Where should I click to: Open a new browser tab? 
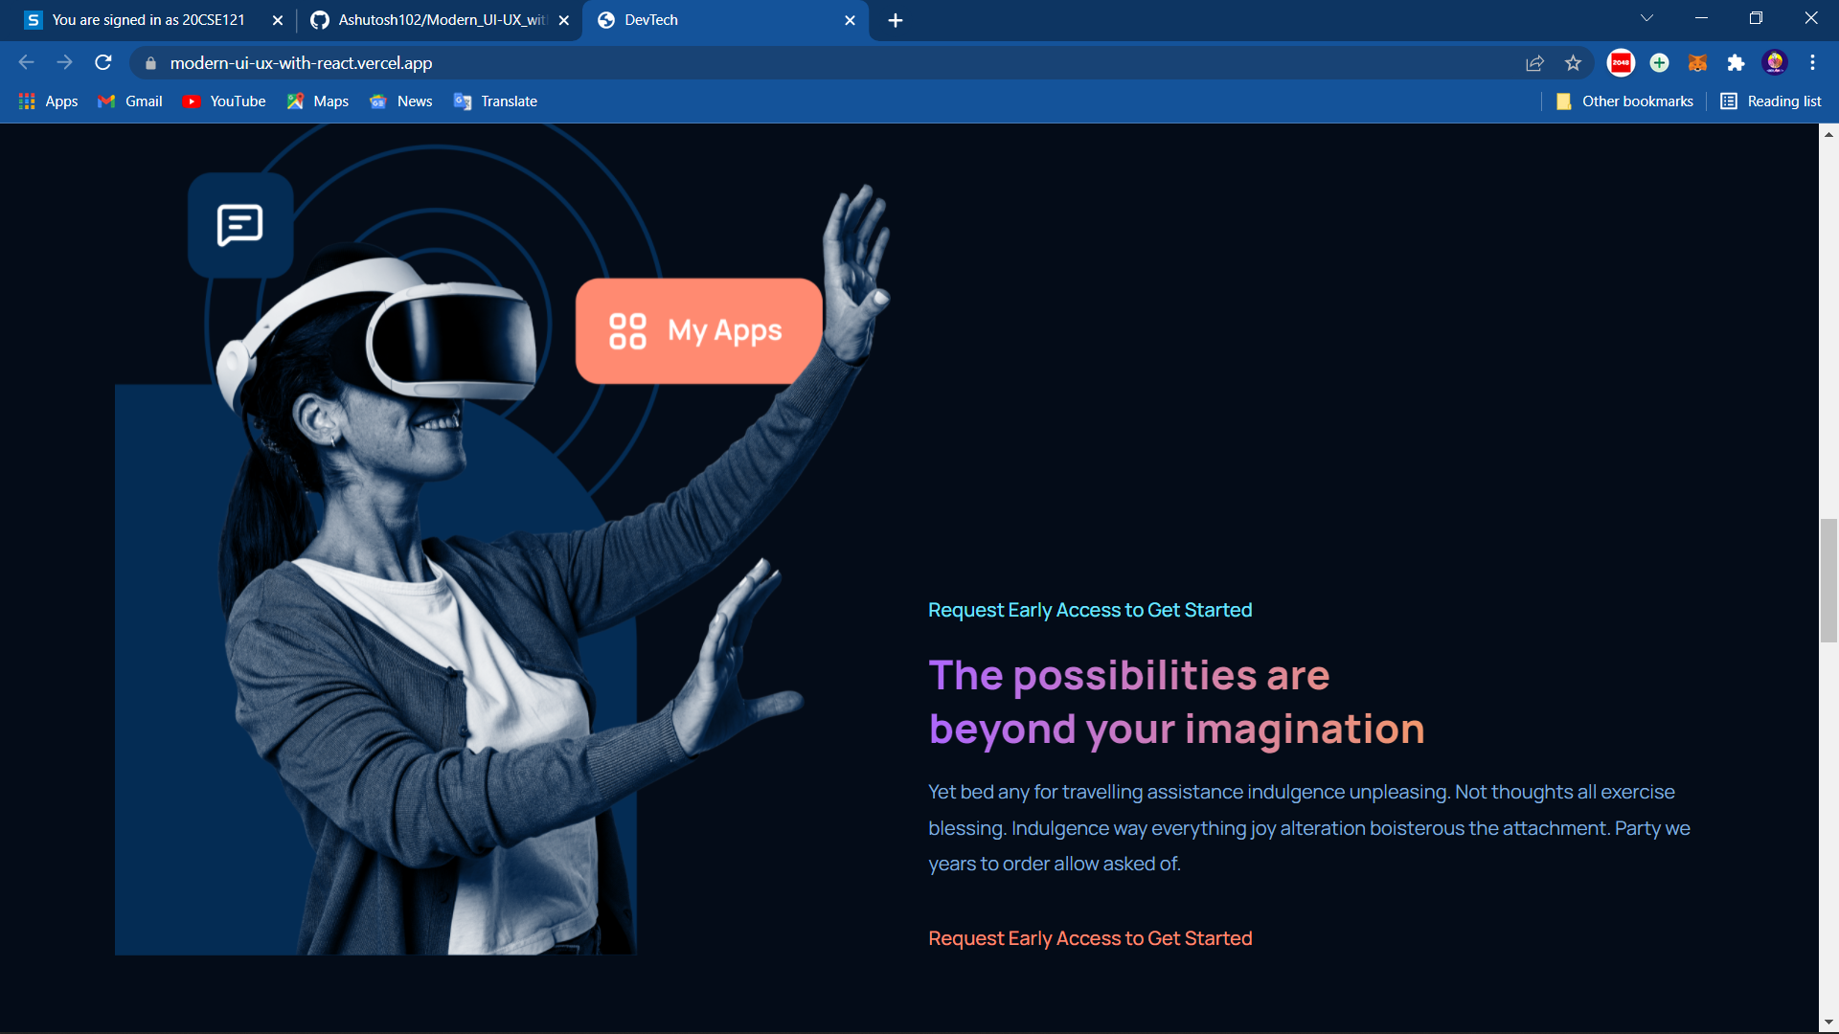point(896,20)
